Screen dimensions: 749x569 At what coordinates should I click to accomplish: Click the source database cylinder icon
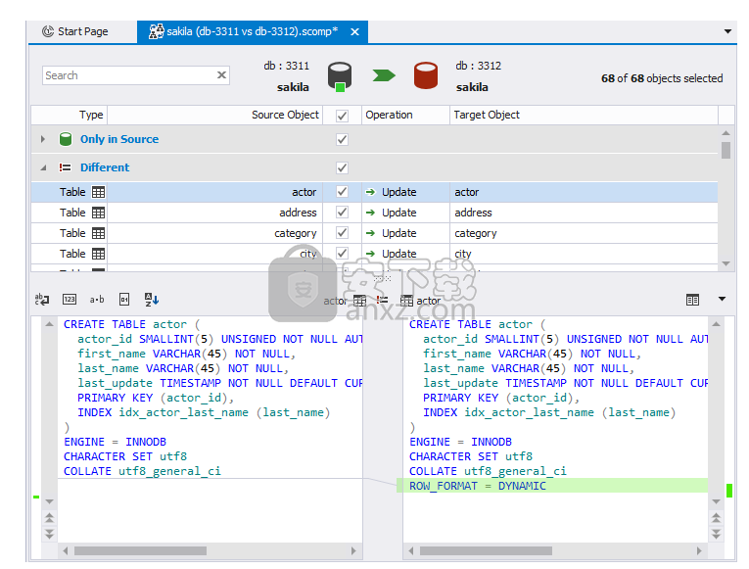pyautogui.click(x=340, y=76)
